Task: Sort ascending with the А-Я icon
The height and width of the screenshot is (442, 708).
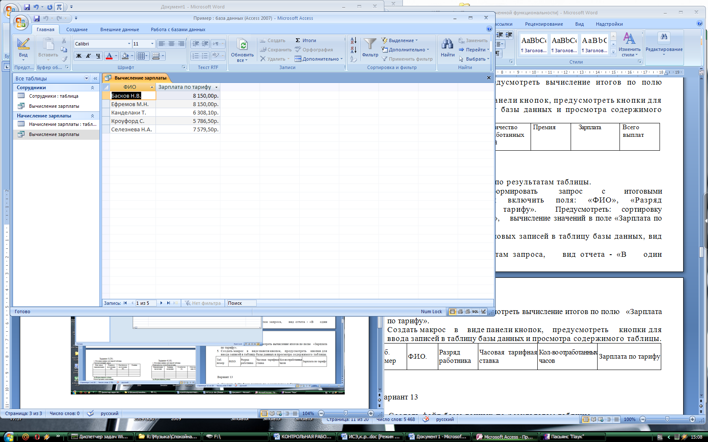Action: (354, 40)
